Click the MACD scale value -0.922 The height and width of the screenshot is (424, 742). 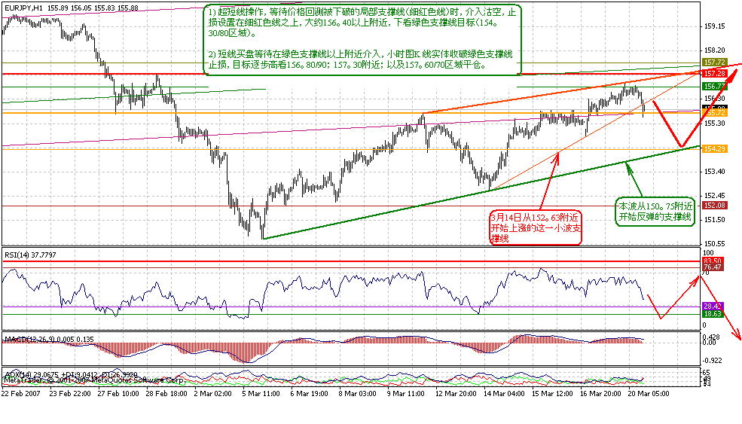pyautogui.click(x=713, y=360)
